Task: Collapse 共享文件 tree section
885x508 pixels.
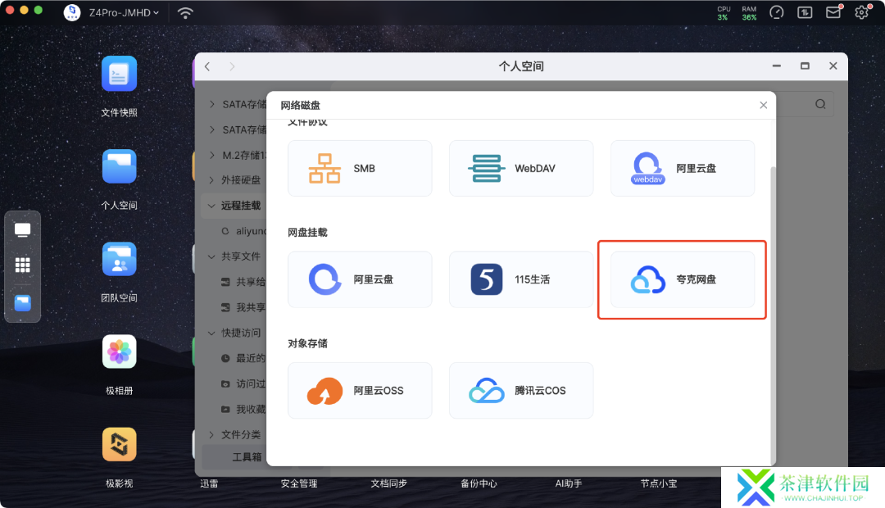Action: pos(211,256)
